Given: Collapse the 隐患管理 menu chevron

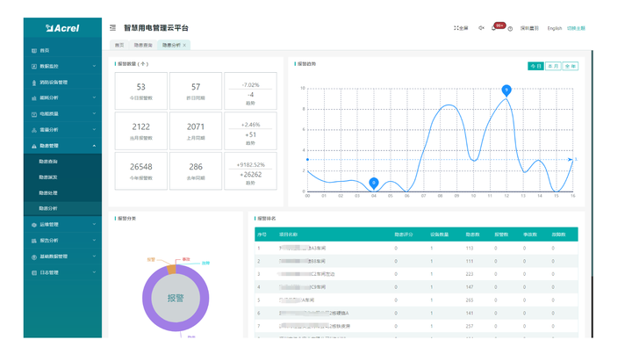Looking at the screenshot, I should coord(94,146).
